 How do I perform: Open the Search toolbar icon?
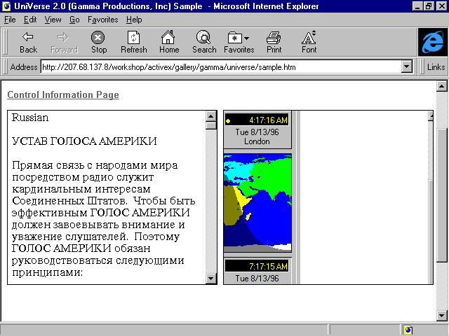coord(204,42)
